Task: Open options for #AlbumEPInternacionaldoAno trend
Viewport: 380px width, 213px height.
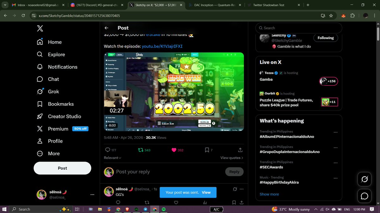Action: [x=335, y=132]
